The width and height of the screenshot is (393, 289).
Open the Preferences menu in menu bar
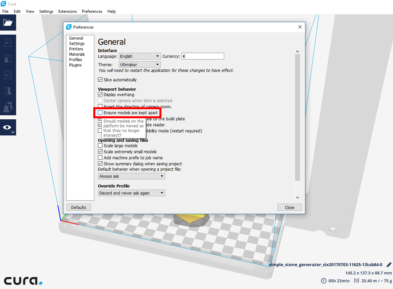(x=92, y=11)
